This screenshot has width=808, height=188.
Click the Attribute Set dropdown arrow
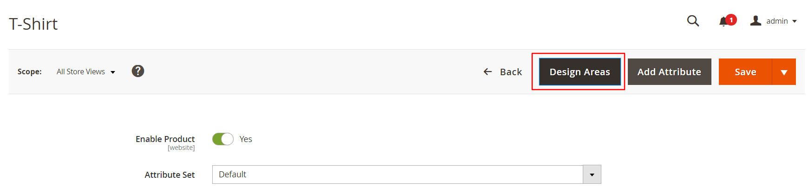coord(592,175)
